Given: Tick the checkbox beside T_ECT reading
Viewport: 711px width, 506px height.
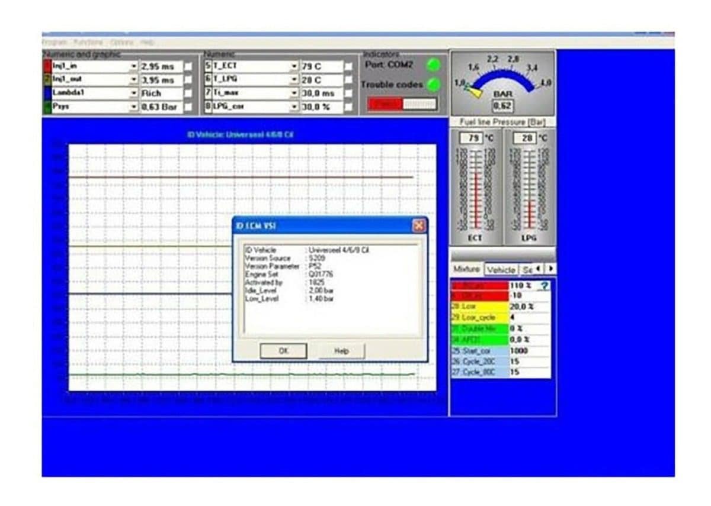Looking at the screenshot, I should pyautogui.click(x=347, y=66).
